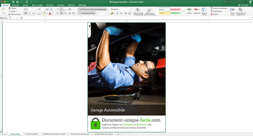The image size is (253, 136).
Task: Click the yellow fill color button
Action: 45,13
